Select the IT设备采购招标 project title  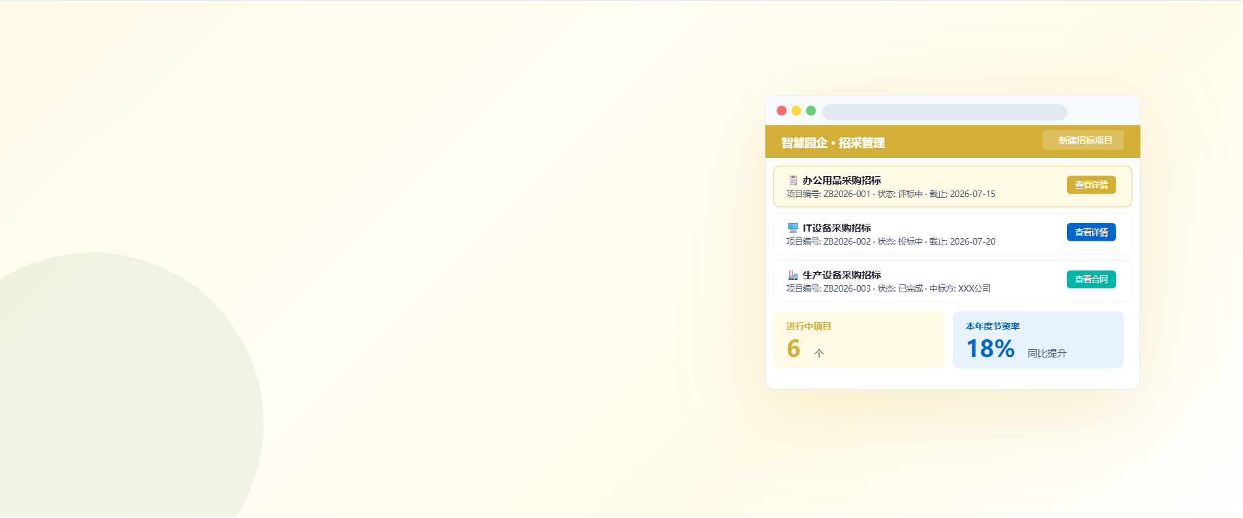(x=837, y=228)
